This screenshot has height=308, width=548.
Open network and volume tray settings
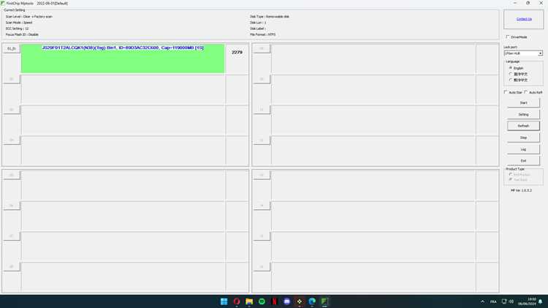point(508,301)
